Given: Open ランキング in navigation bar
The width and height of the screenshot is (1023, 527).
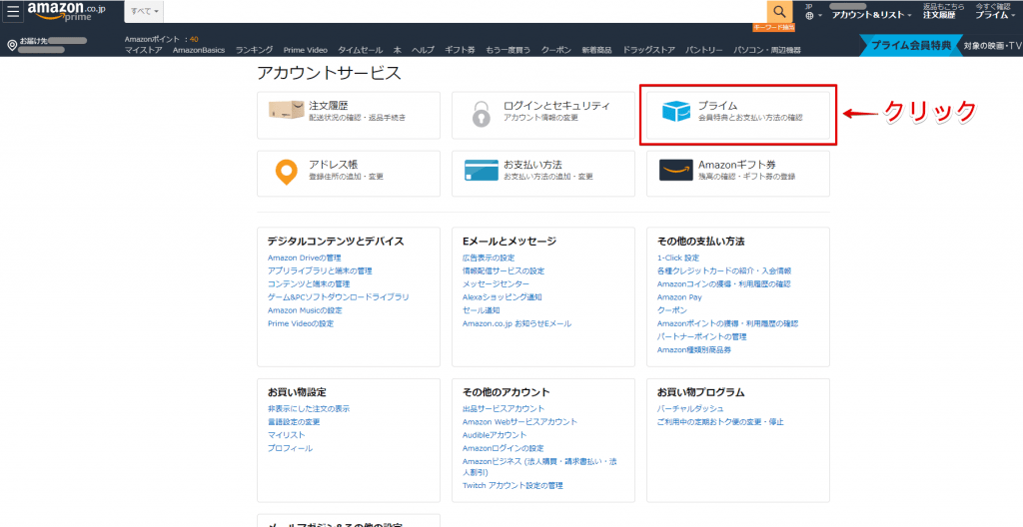Looking at the screenshot, I should tap(255, 50).
